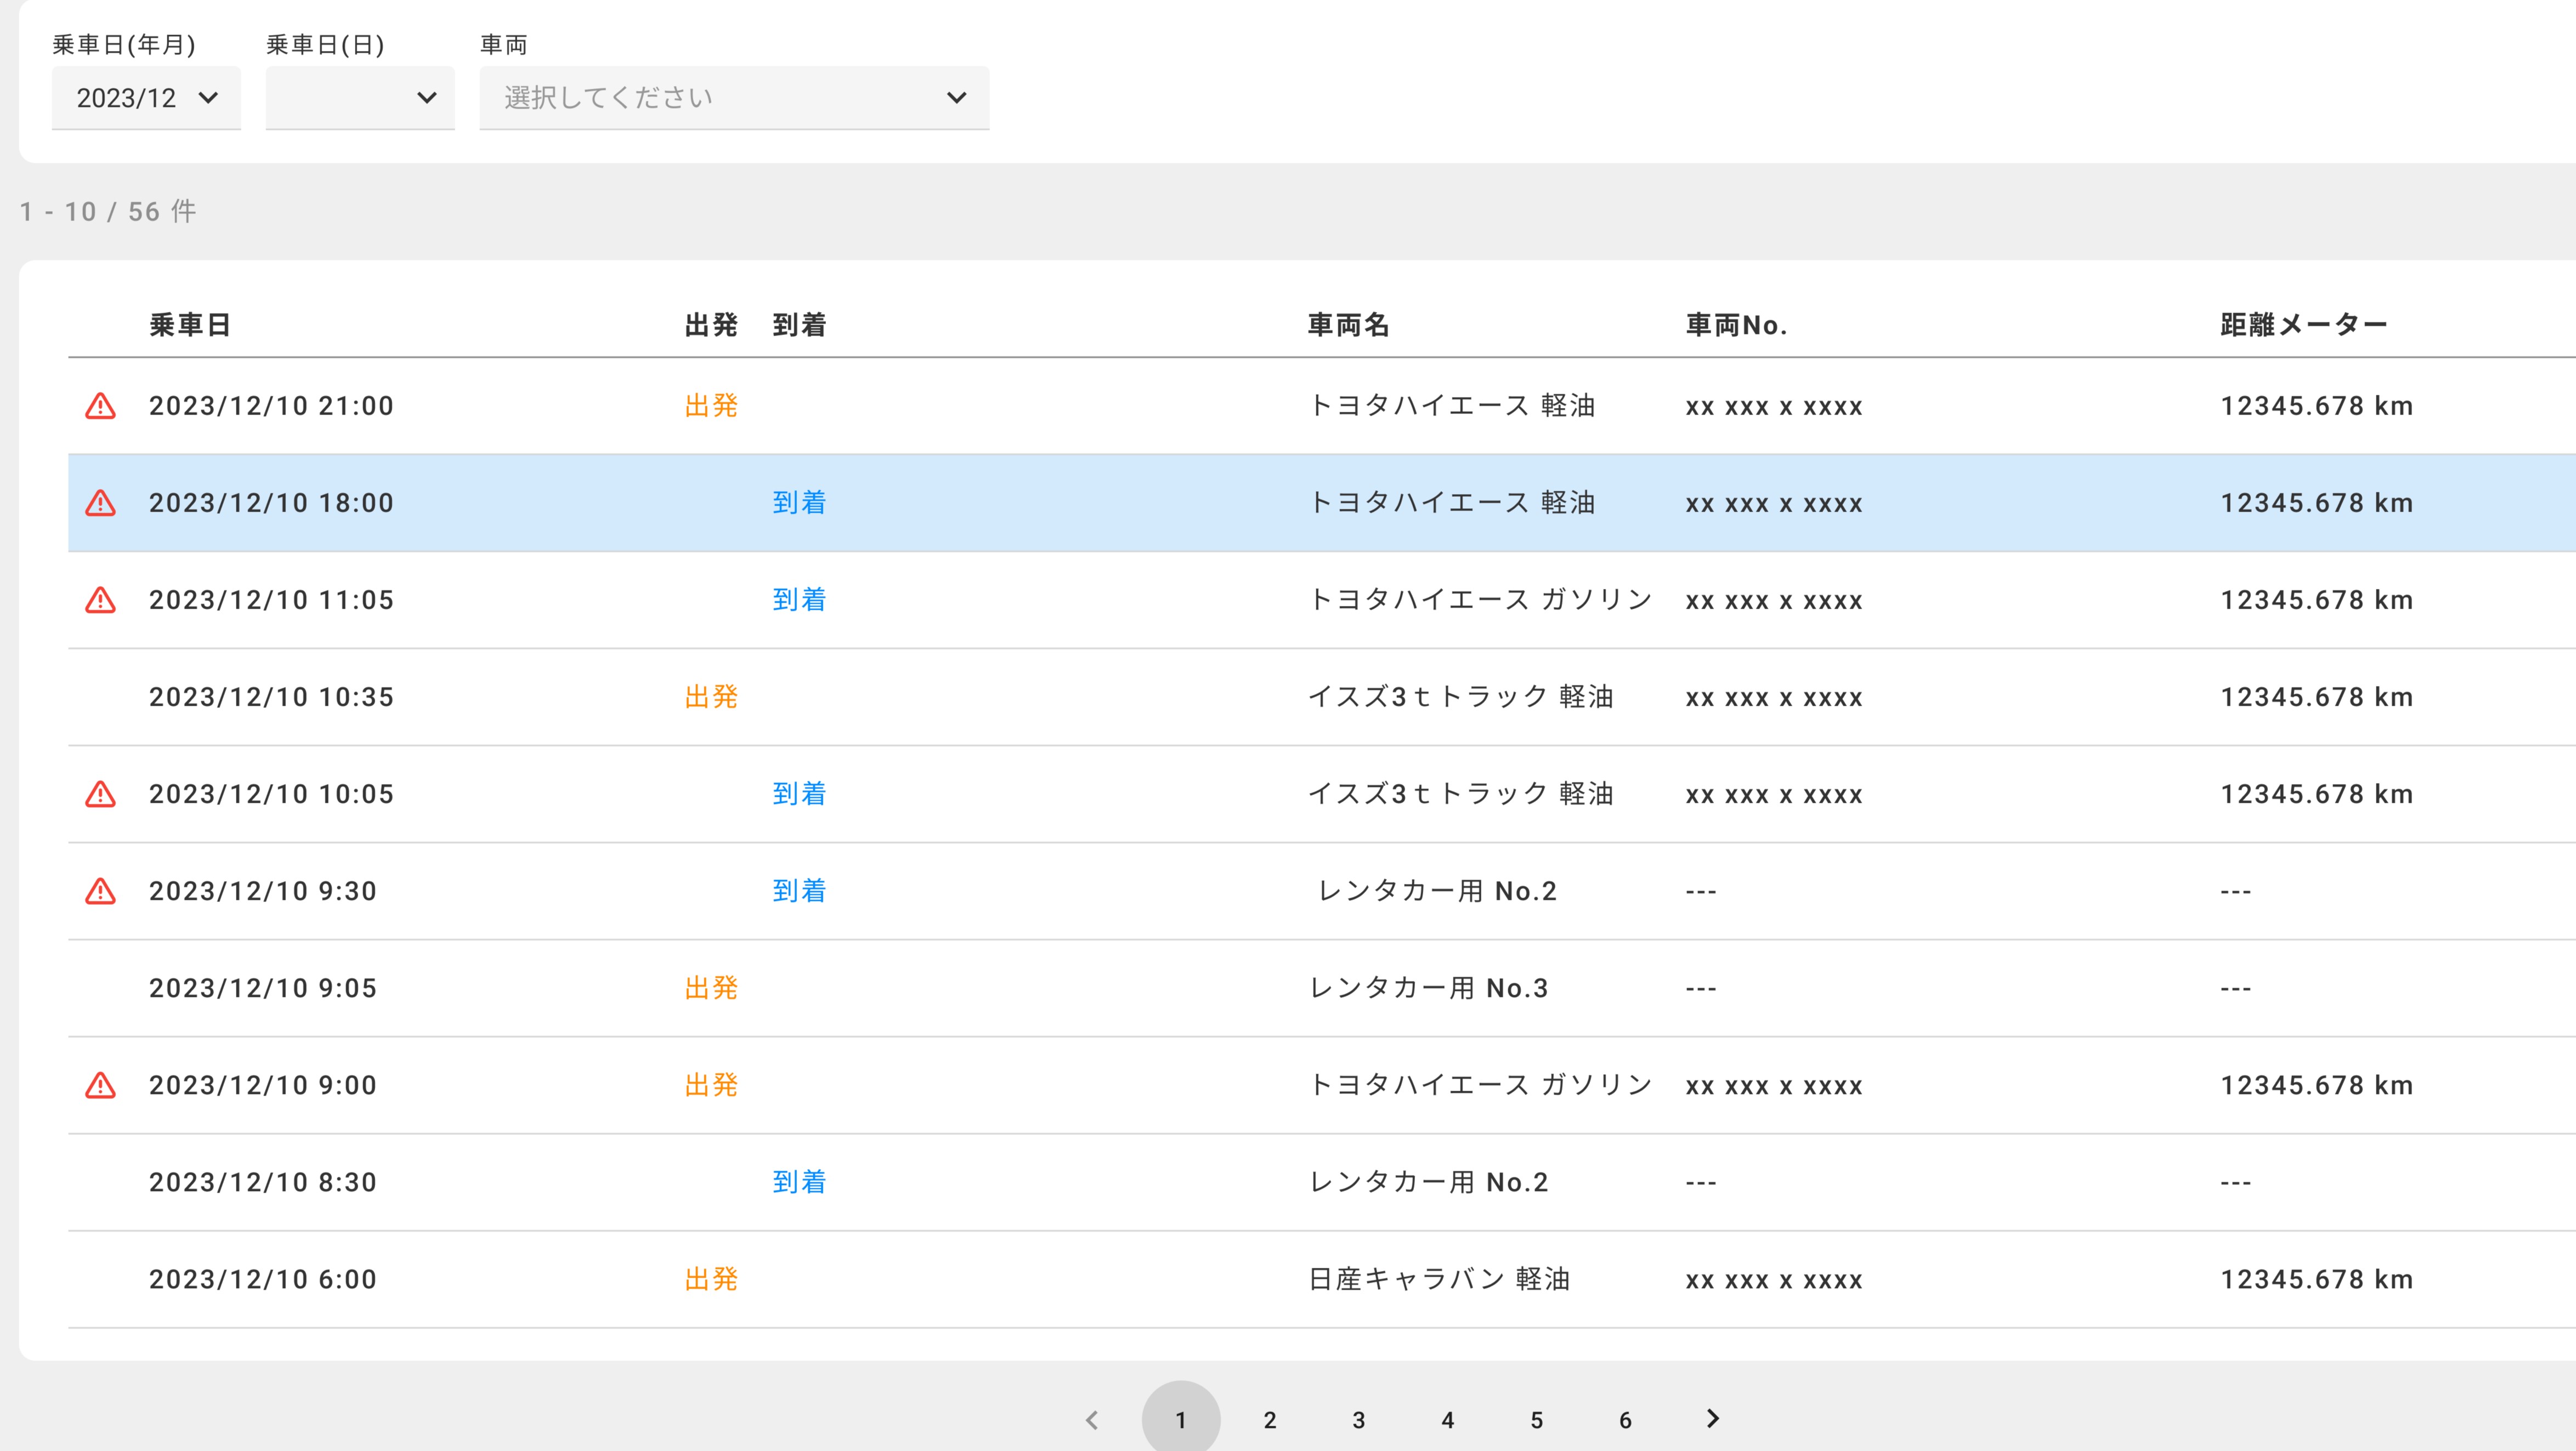
Task: Click 出発 link in 21:00 row
Action: (711, 406)
